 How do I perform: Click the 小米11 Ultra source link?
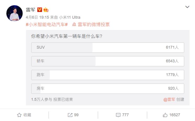coord(69,17)
